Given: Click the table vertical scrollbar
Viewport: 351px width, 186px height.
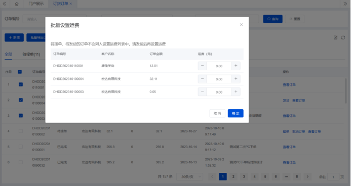Looking at the screenshot, I should (x=345, y=90).
